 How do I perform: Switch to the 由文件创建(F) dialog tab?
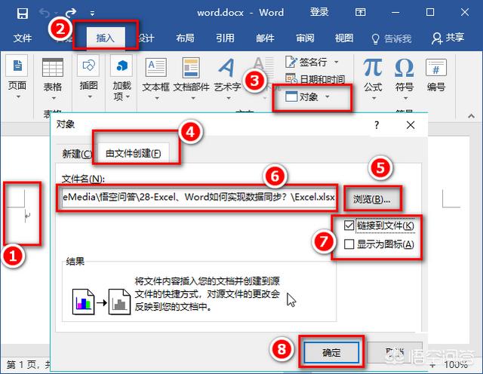(x=133, y=153)
